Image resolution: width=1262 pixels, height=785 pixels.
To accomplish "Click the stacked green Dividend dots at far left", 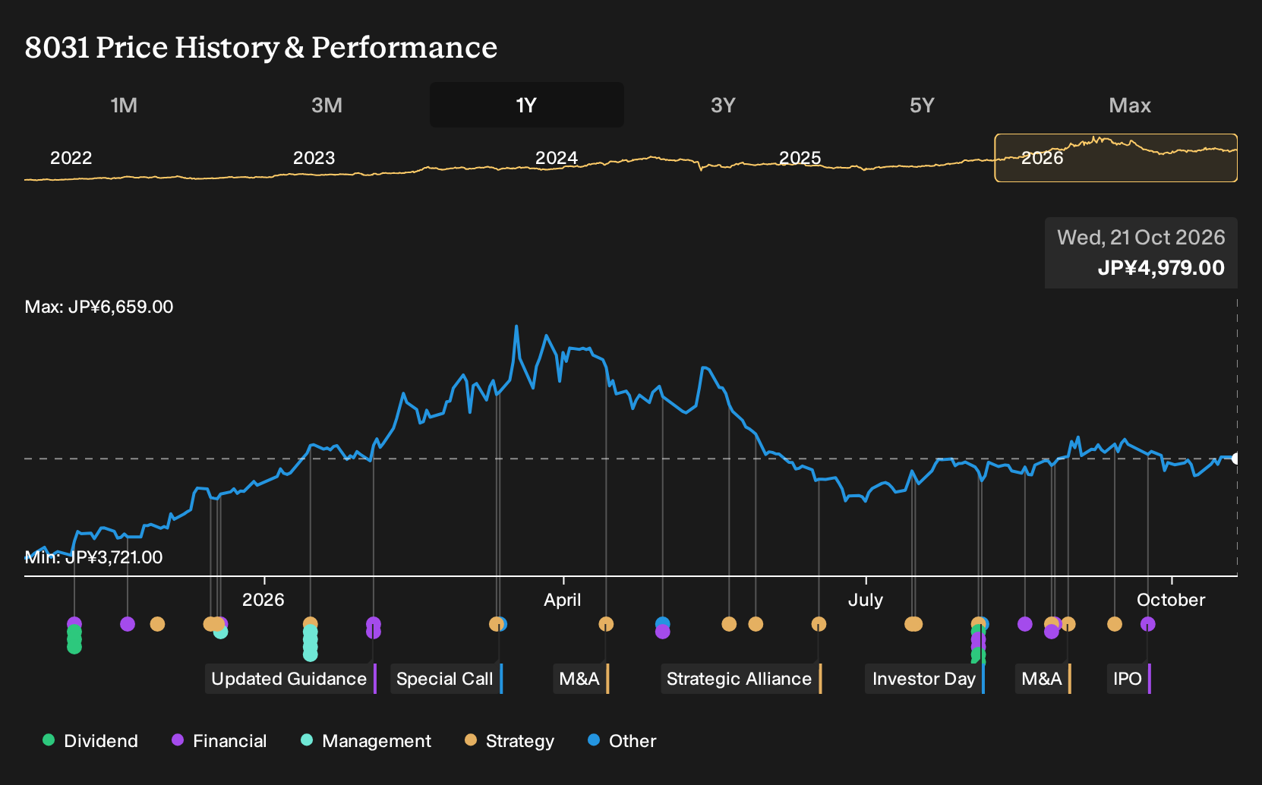I will point(74,639).
